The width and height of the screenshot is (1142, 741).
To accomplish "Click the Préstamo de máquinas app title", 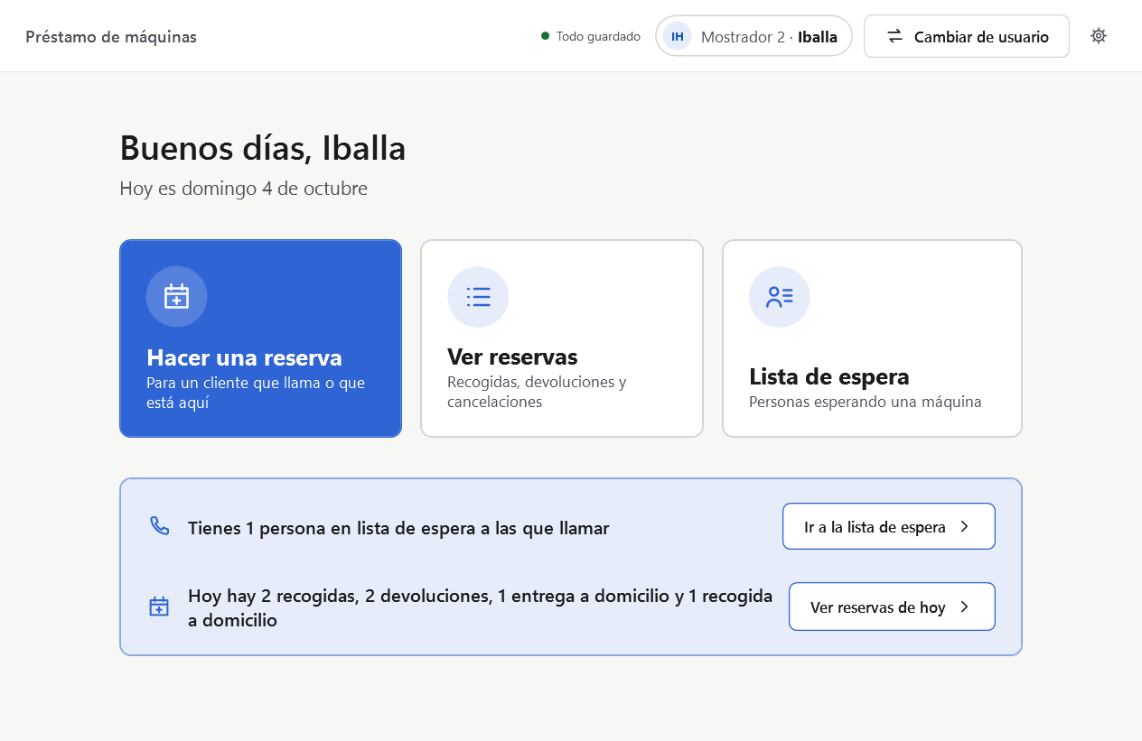I will pyautogui.click(x=111, y=37).
